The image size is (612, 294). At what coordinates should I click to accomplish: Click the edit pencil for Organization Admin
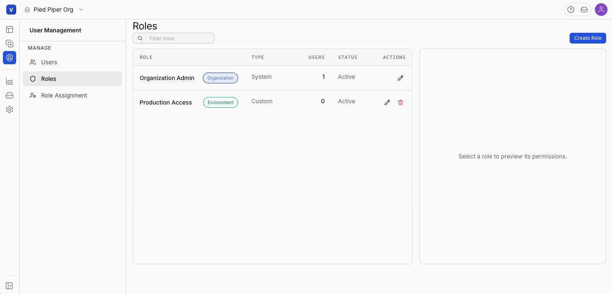400,78
